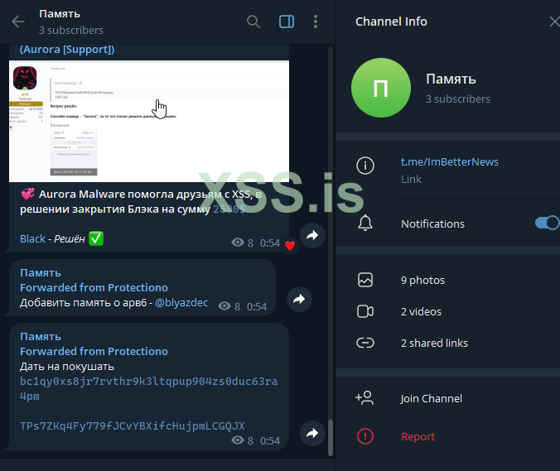The image size is (560, 471).
Task: Click the Дать на покушать text
Action: click(x=67, y=367)
